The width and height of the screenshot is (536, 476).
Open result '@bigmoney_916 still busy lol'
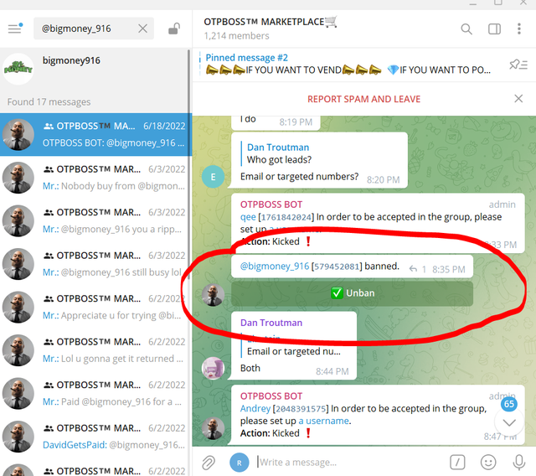click(94, 264)
